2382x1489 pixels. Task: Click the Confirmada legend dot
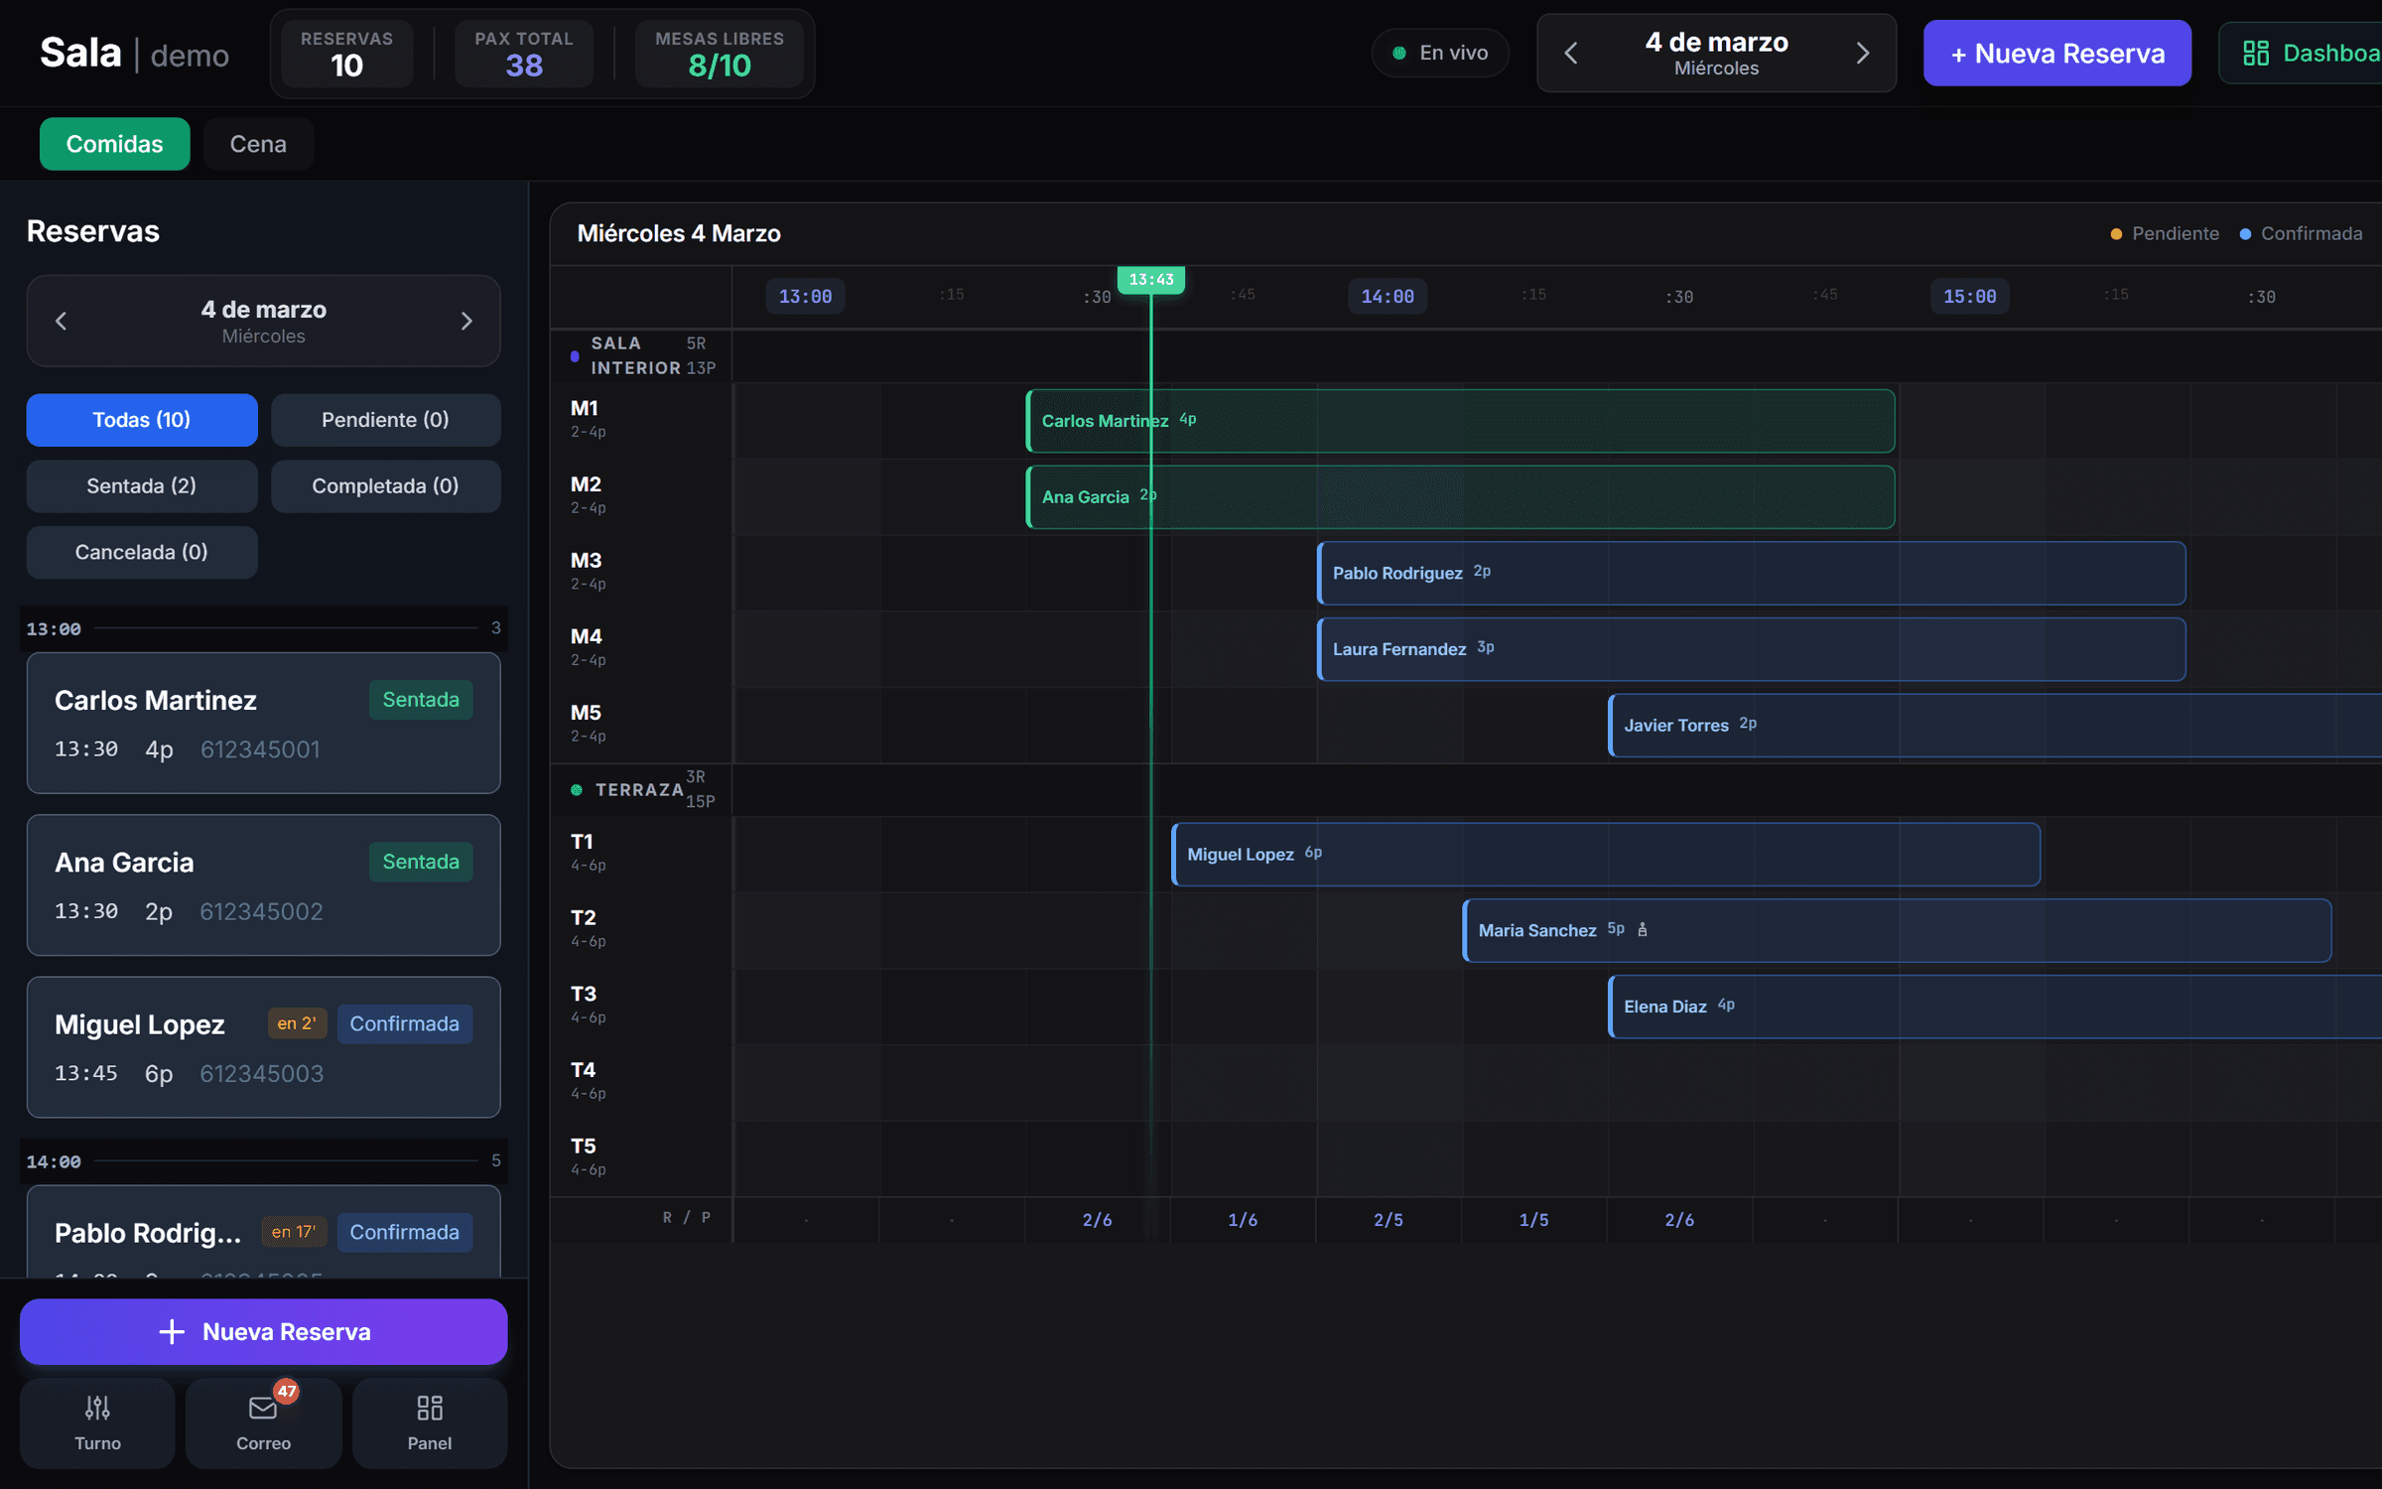click(x=2245, y=234)
